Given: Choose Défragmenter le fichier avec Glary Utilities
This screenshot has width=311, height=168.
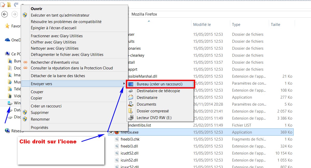Looking at the screenshot, I should pyautogui.click(x=67, y=55).
